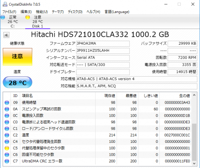This screenshot has width=200, height=168.
Task: Select the C: drive tab with 正常 status
Action: (13, 22)
